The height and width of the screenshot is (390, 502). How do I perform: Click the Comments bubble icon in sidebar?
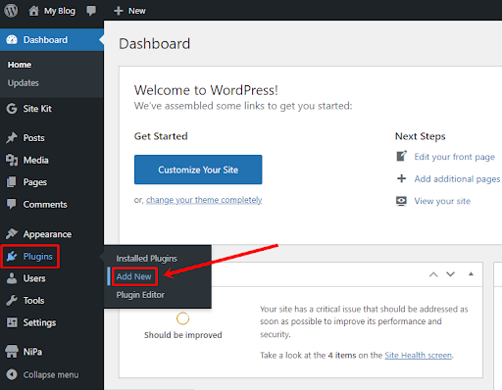point(12,204)
